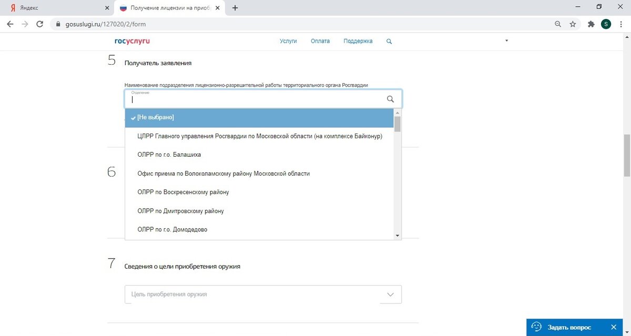Pick ОЛРР по Дмитровскому району

pos(259,211)
